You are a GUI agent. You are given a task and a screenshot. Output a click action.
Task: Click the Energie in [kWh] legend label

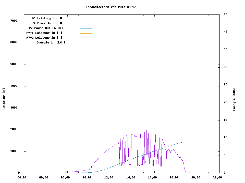point(51,42)
